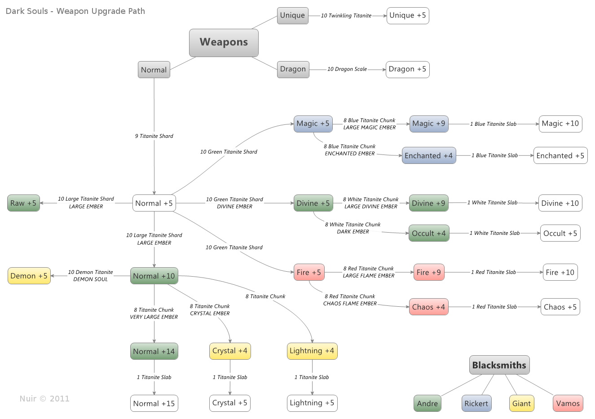Click the central Weapons node
The image size is (595, 419).
224,43
